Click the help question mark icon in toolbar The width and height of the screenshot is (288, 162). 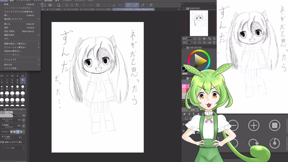coord(151,5)
